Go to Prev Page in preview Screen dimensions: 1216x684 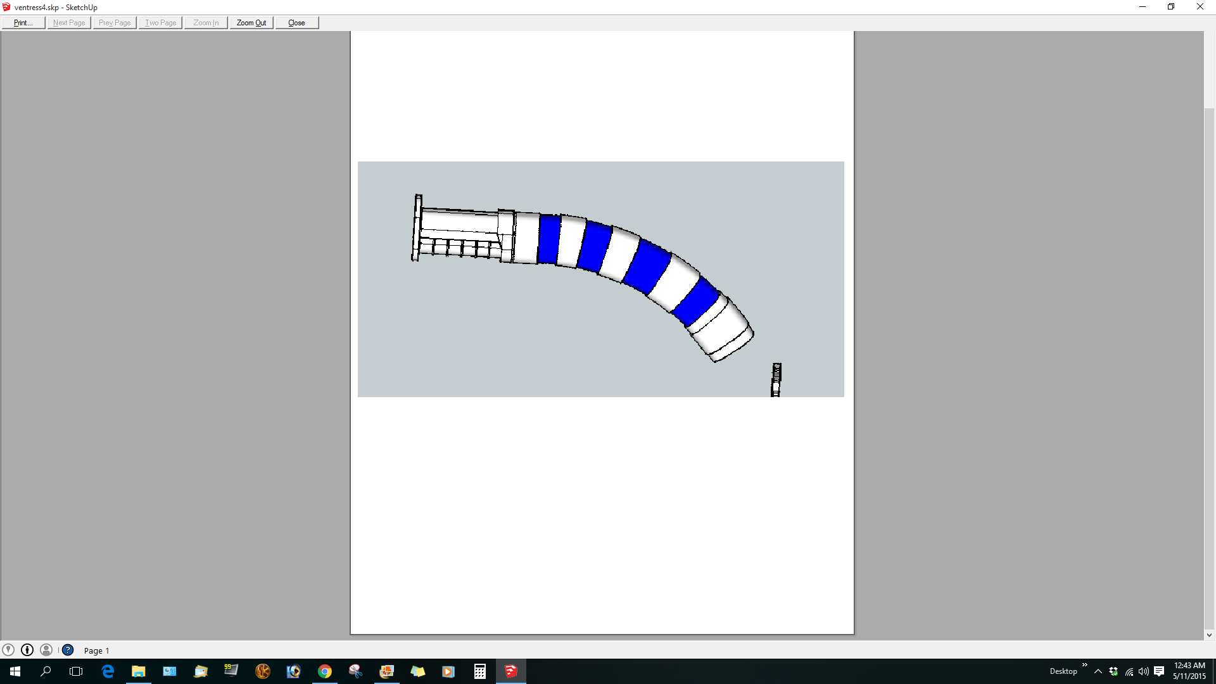tap(115, 23)
